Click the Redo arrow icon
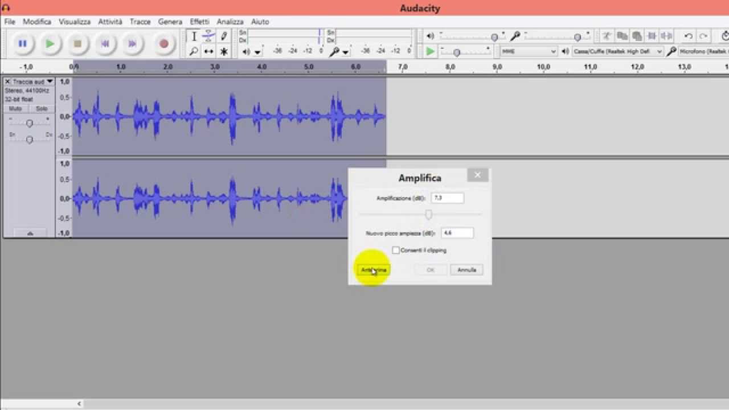This screenshot has width=729, height=410. tap(703, 36)
